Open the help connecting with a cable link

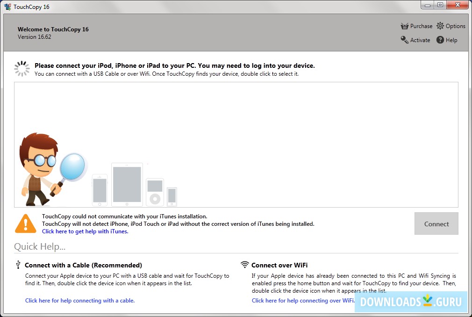coord(80,301)
